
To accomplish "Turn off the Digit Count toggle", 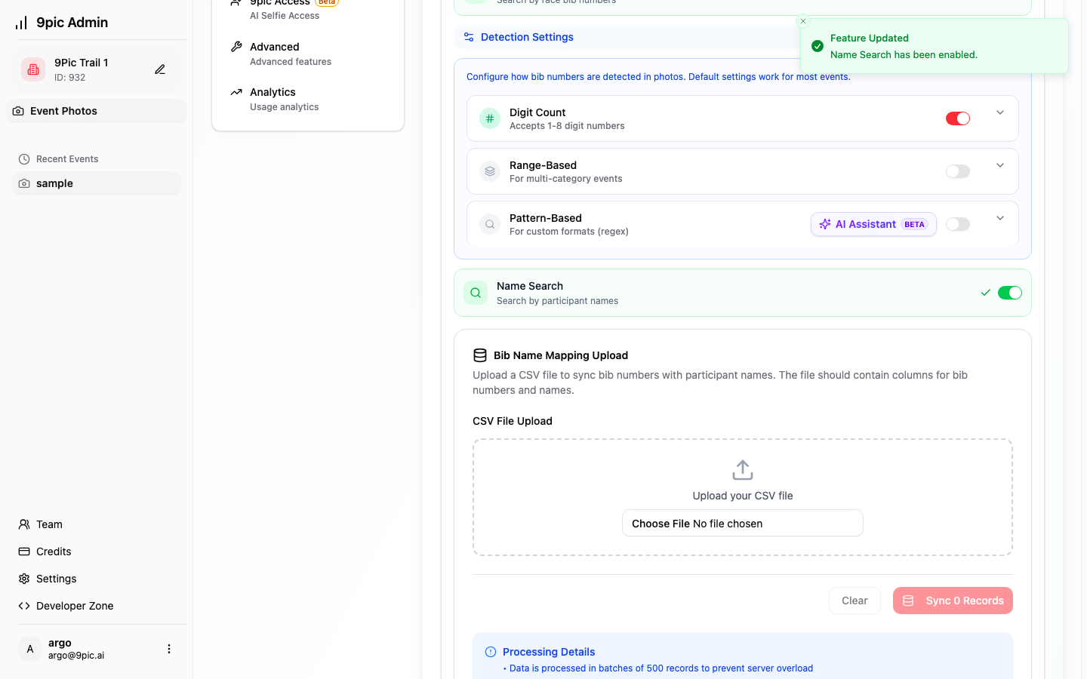I will point(957,118).
